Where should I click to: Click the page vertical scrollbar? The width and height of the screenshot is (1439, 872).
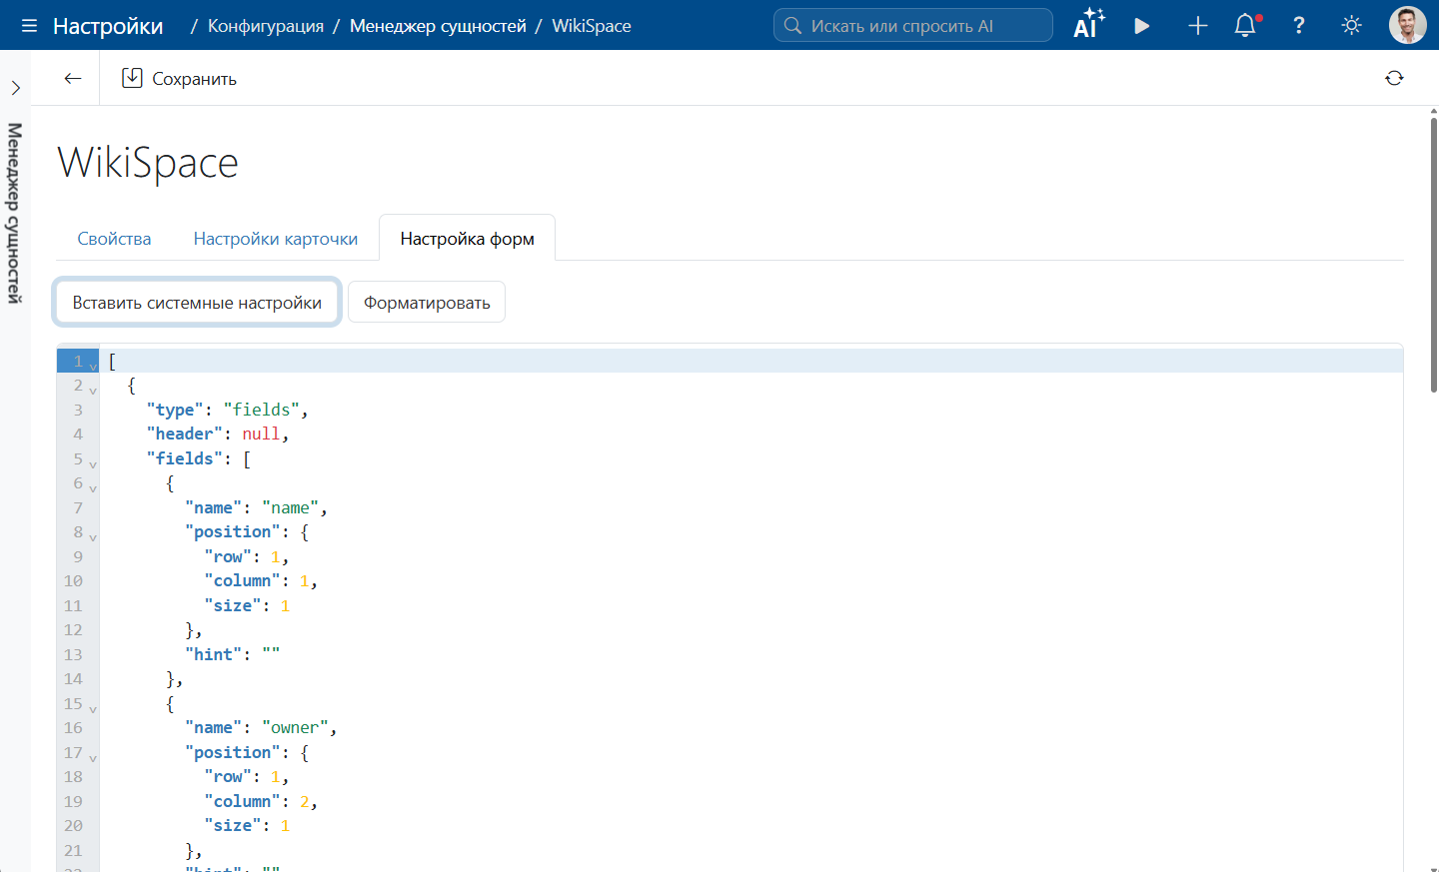coord(1433,255)
